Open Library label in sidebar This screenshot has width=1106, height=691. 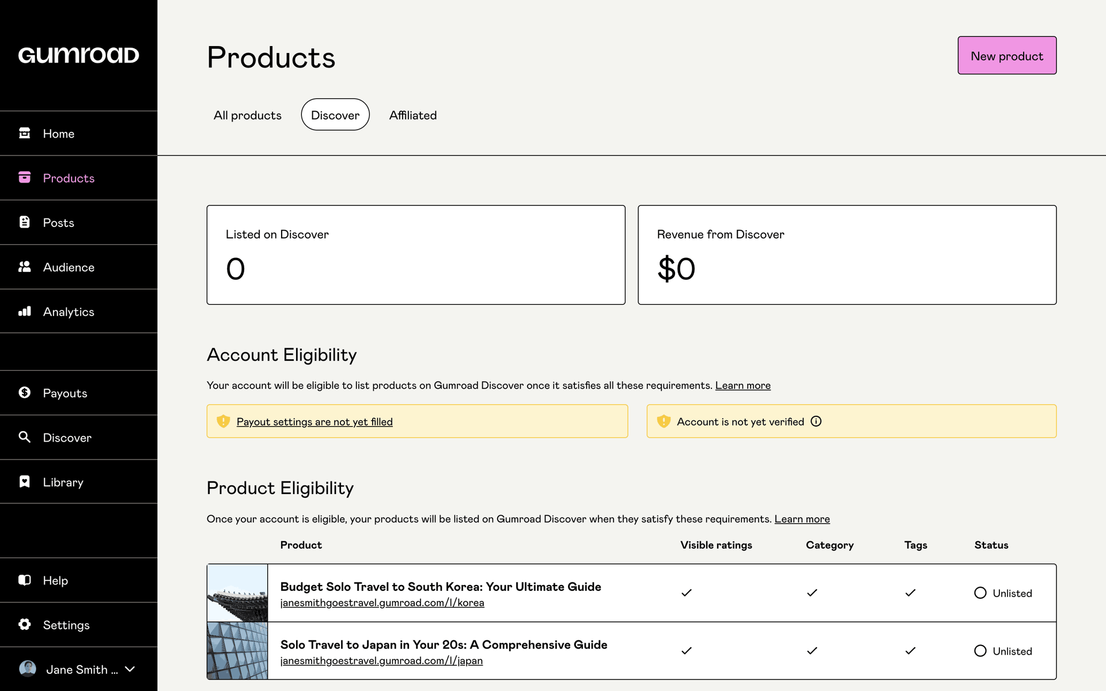click(63, 483)
